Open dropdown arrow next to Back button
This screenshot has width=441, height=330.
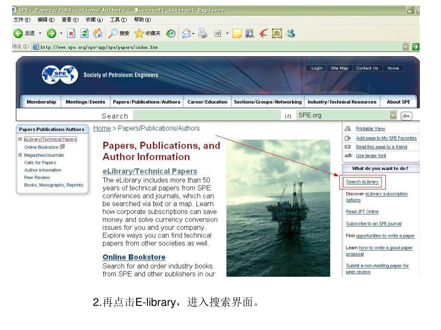pyautogui.click(x=40, y=34)
